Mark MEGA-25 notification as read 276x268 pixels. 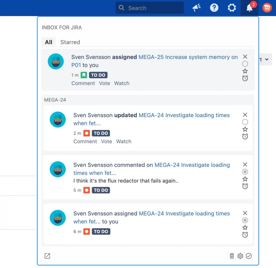pos(245,64)
